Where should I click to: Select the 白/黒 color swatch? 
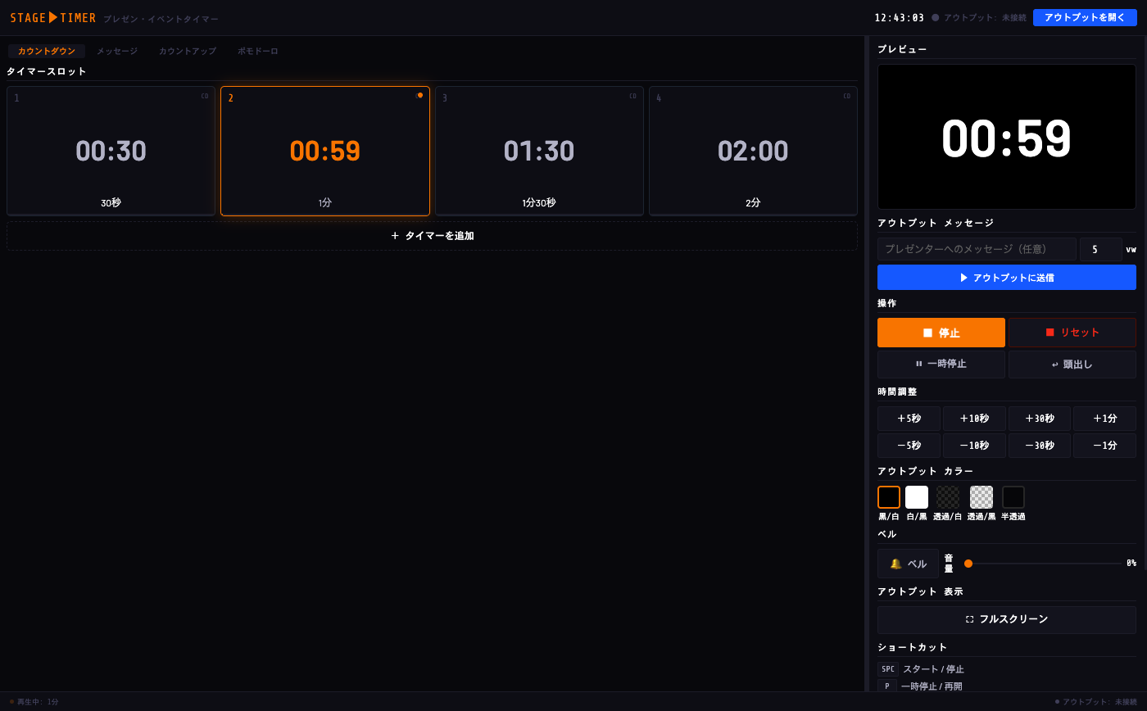[917, 497]
